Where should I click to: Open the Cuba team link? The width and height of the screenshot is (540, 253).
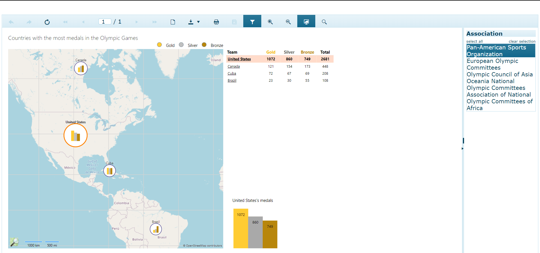pyautogui.click(x=232, y=74)
